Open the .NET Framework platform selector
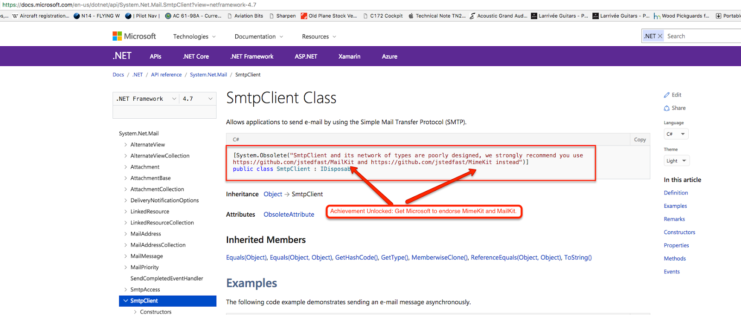This screenshot has width=741, height=315. [x=146, y=99]
